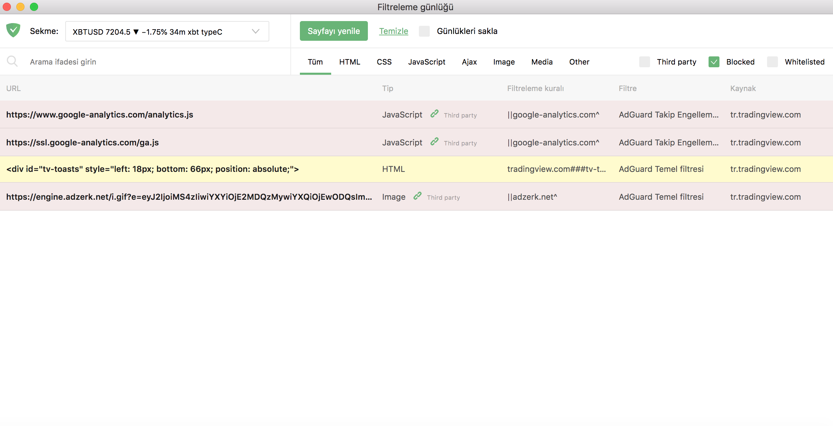This screenshot has width=833, height=426.
Task: Click the Tip column header
Action: coord(388,88)
